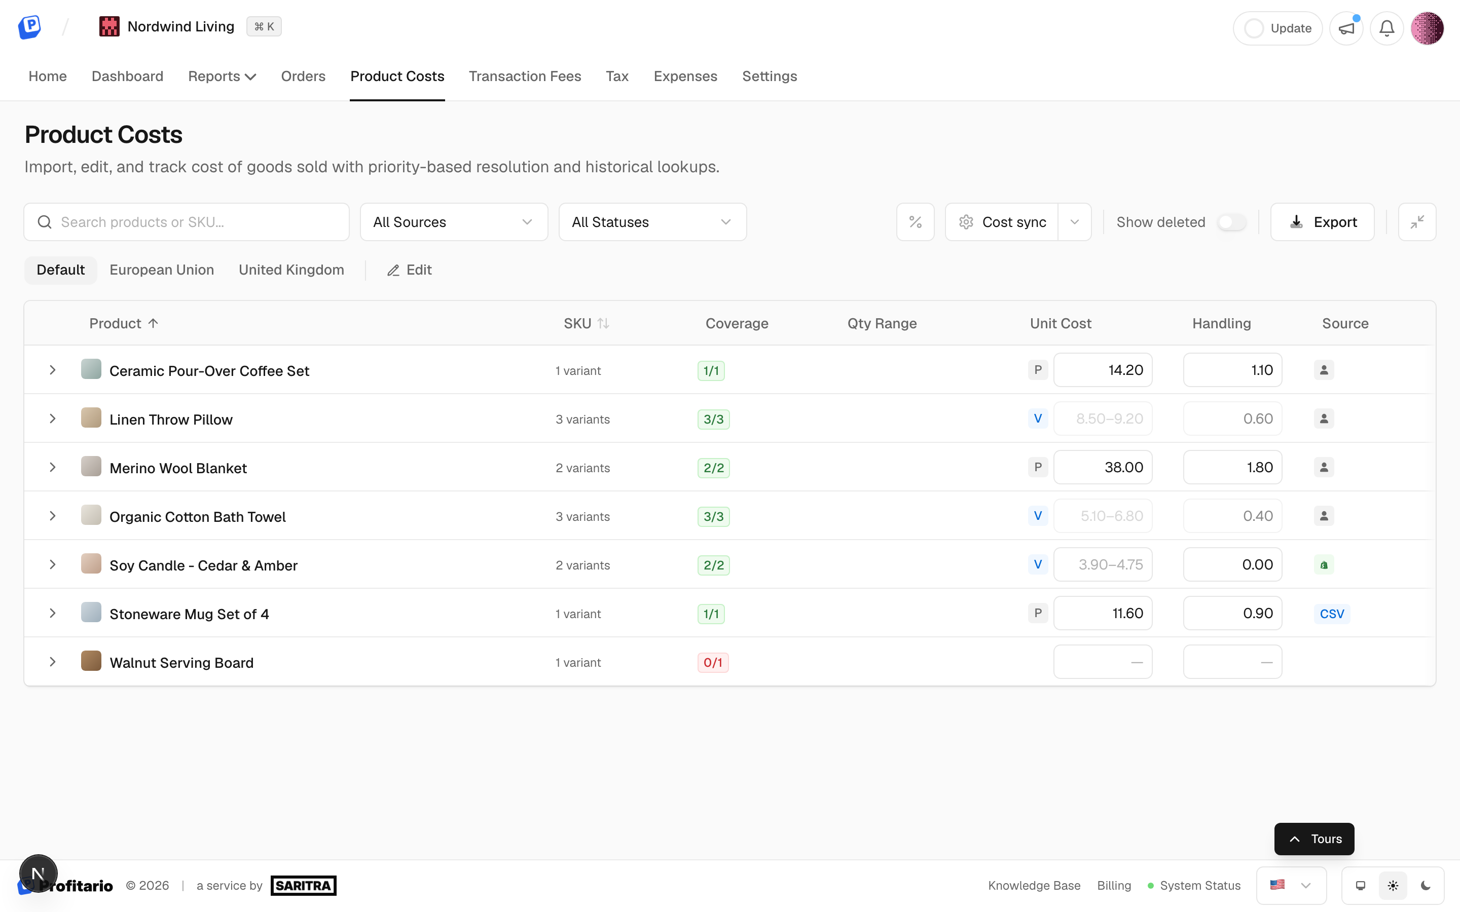Click the percent markup icon button
Screen dimensions: 1460x912
coord(915,222)
